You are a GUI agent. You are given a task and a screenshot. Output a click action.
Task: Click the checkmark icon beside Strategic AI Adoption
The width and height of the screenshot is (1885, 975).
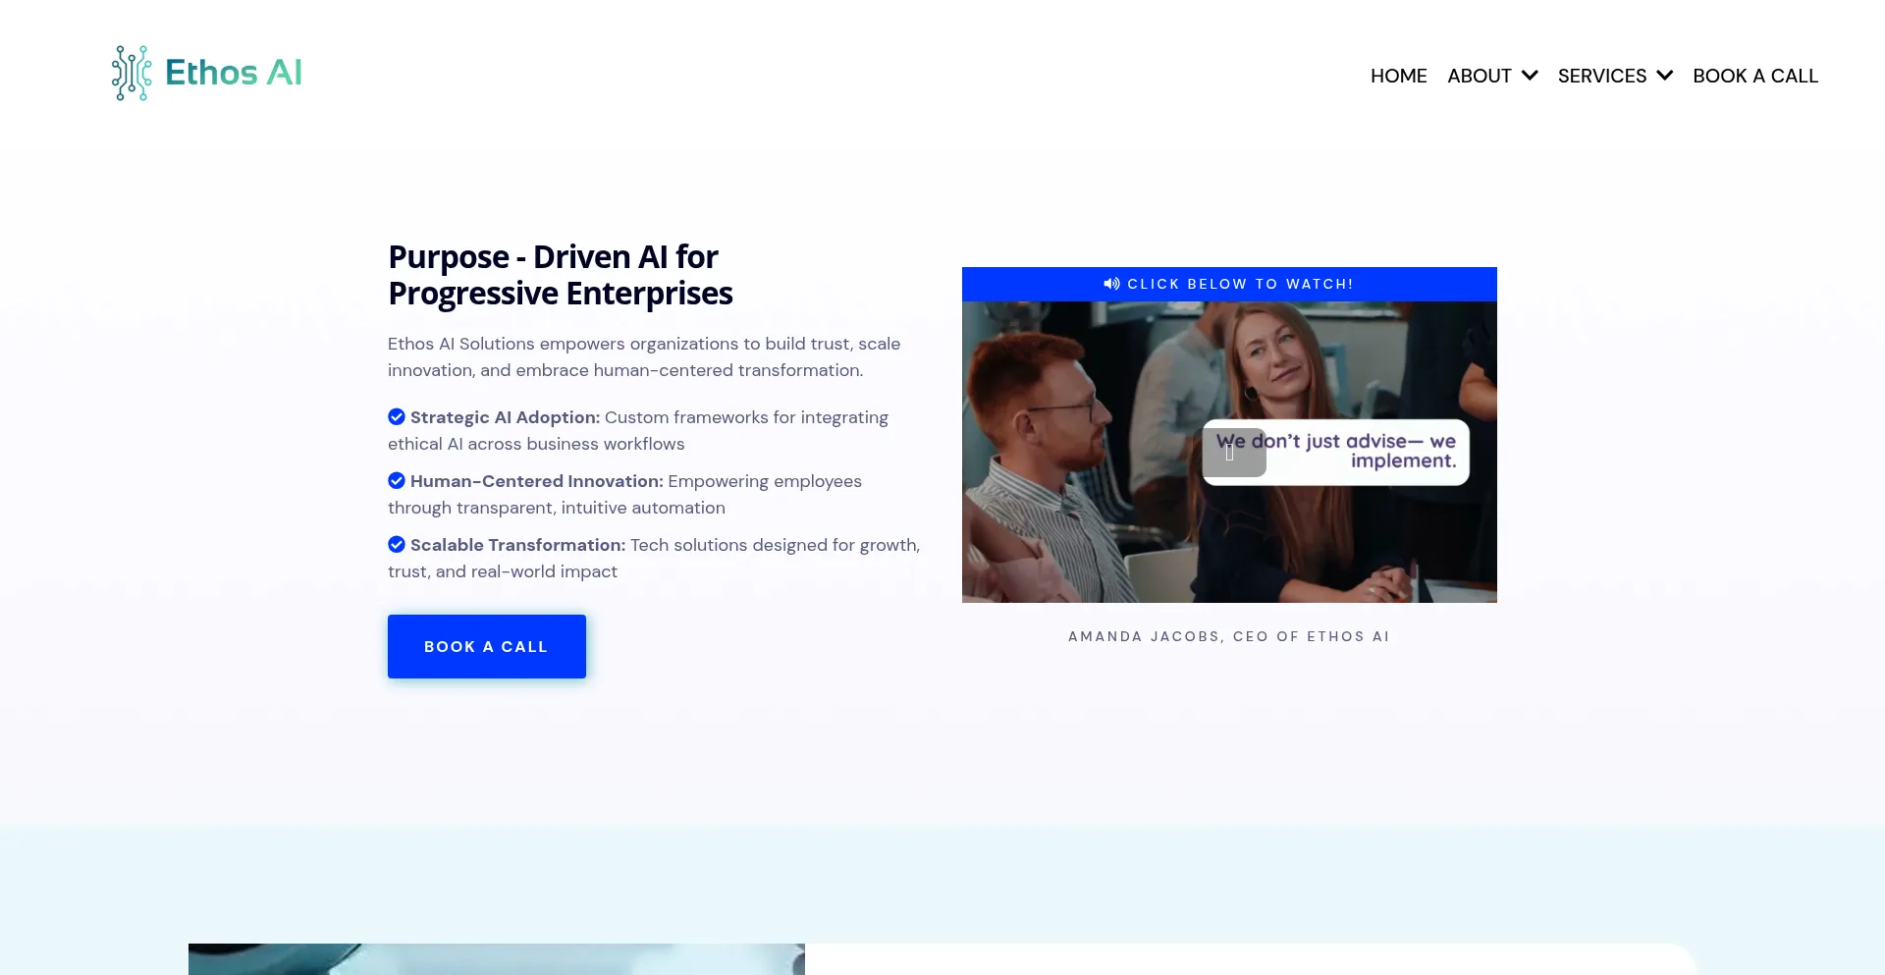click(x=397, y=416)
